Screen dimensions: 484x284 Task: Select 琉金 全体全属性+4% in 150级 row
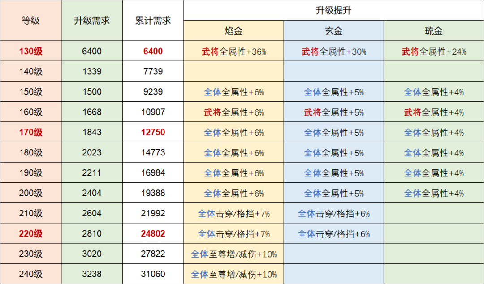pyautogui.click(x=434, y=92)
